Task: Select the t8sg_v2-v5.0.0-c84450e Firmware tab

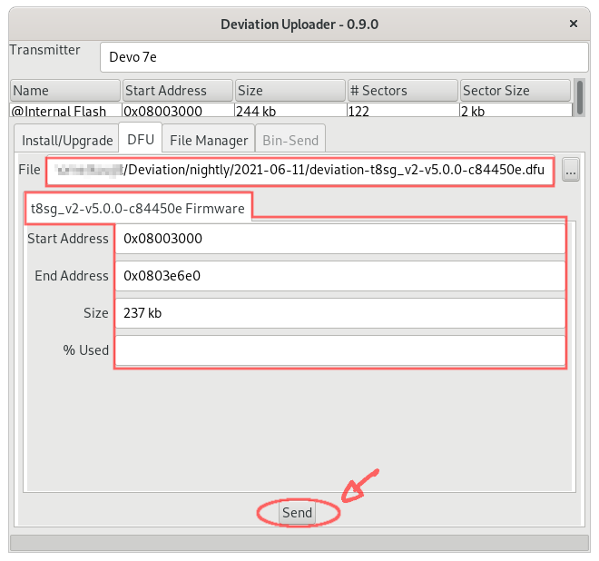Action: (138, 208)
